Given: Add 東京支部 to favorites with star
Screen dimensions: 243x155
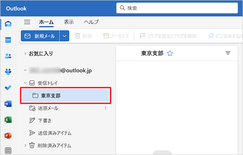Looking at the screenshot, I should pyautogui.click(x=170, y=53).
